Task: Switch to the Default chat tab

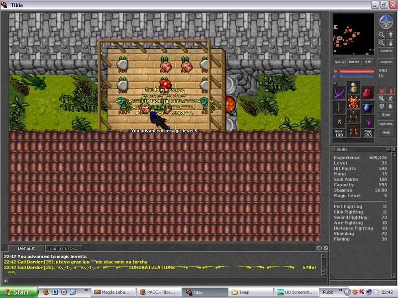Action: (26, 248)
